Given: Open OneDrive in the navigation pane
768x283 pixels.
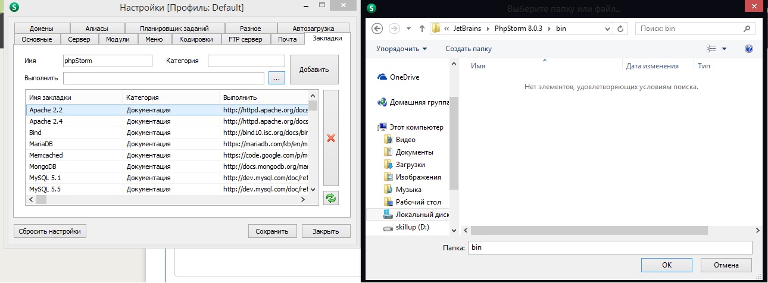Looking at the screenshot, I should point(404,77).
